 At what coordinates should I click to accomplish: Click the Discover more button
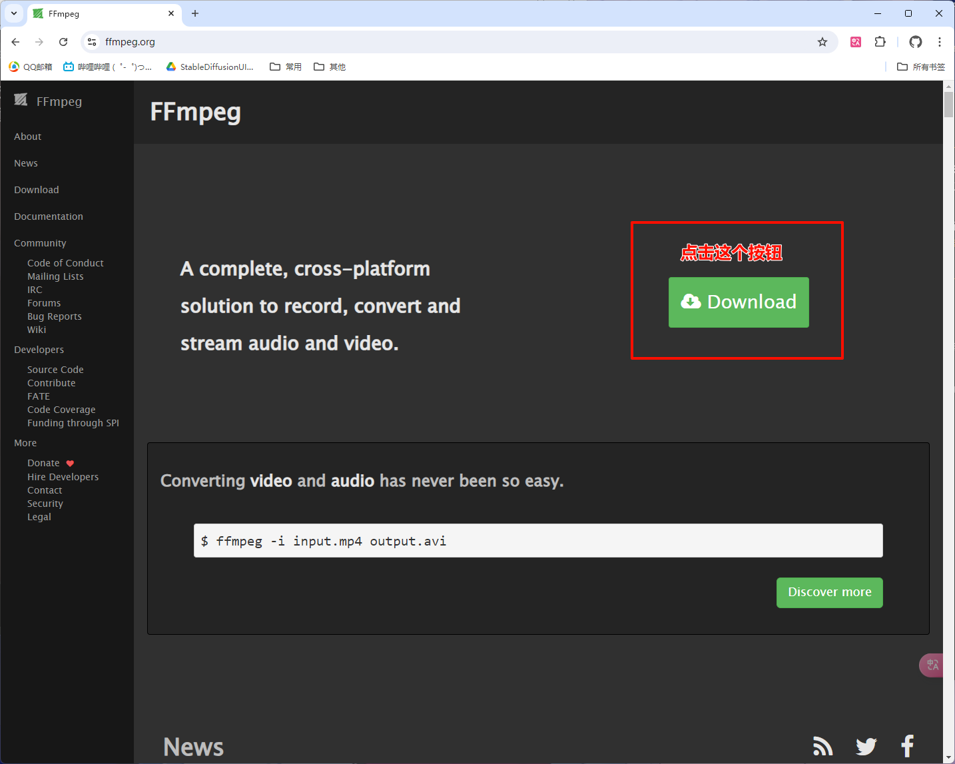coord(830,593)
